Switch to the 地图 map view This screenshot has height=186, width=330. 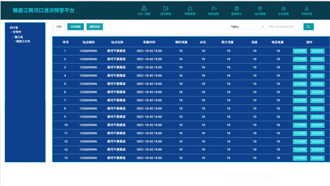(59, 26)
